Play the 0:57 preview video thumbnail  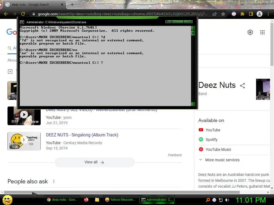24,116
